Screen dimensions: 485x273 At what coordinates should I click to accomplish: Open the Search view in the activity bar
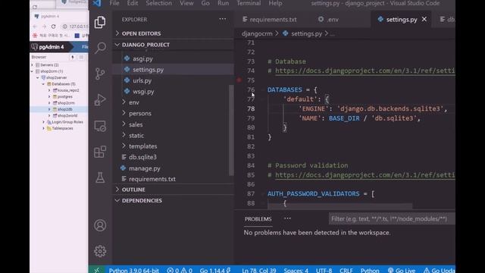point(100,48)
